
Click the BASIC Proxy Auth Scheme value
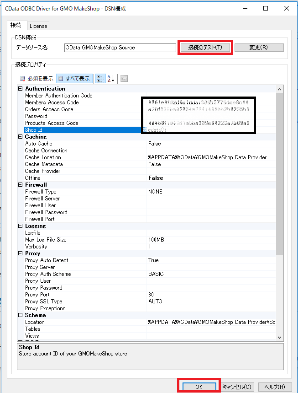(156, 274)
